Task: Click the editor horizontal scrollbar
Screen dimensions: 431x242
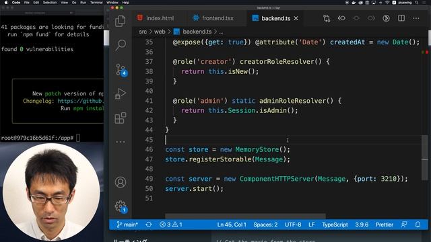Action: [x=245, y=216]
